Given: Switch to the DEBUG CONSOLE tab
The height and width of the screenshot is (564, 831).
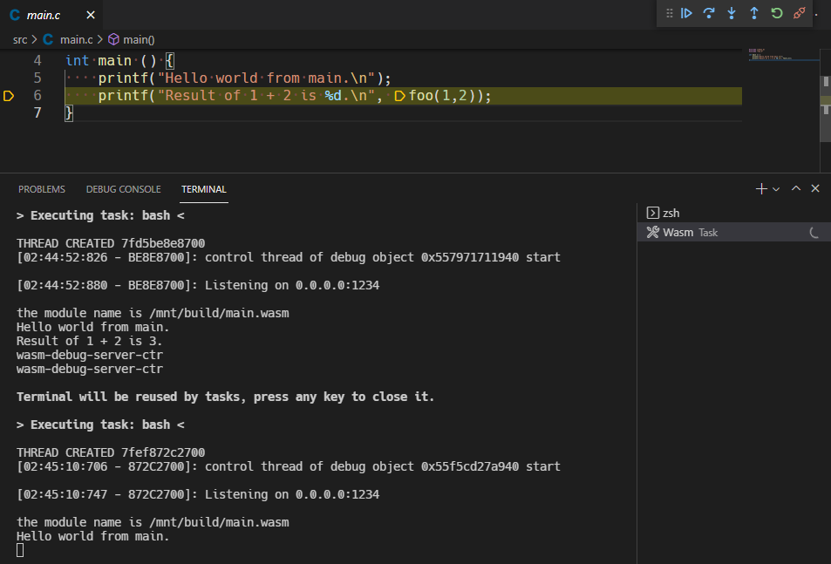Looking at the screenshot, I should point(123,189).
